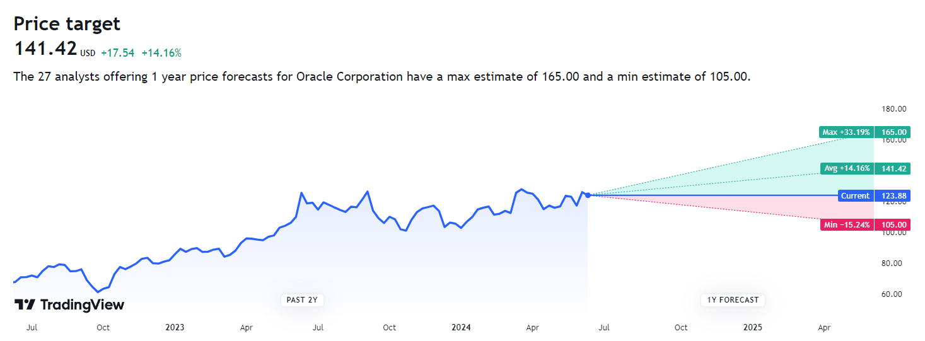Click the Price target heading
Viewport: 925px width, 341px height.
pyautogui.click(x=67, y=24)
